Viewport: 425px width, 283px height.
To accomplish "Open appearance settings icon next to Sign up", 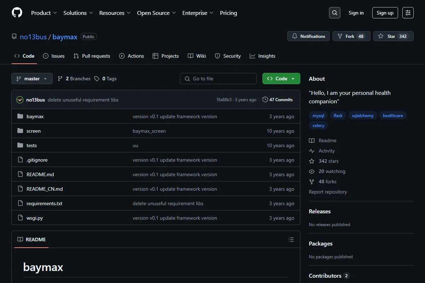I will [x=408, y=13].
